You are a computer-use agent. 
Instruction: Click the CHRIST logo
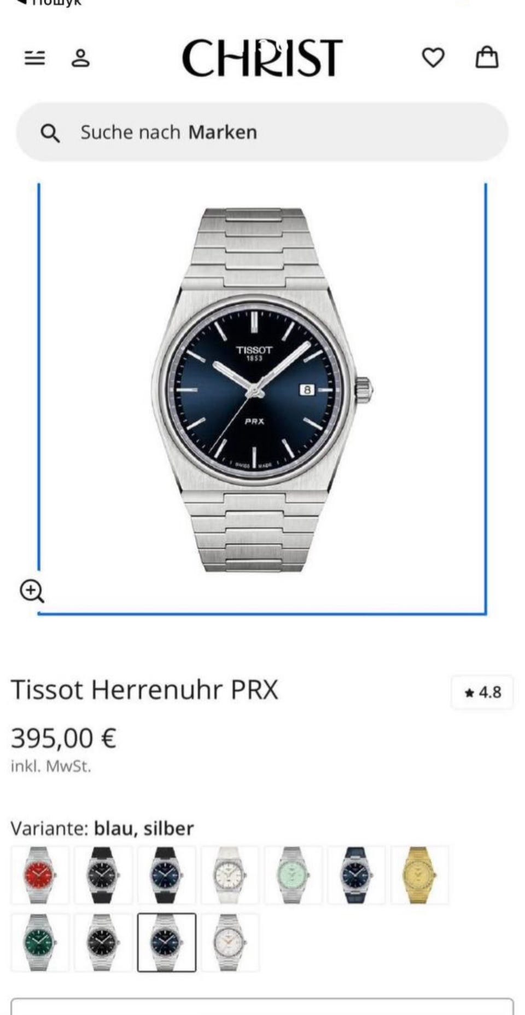click(x=262, y=57)
